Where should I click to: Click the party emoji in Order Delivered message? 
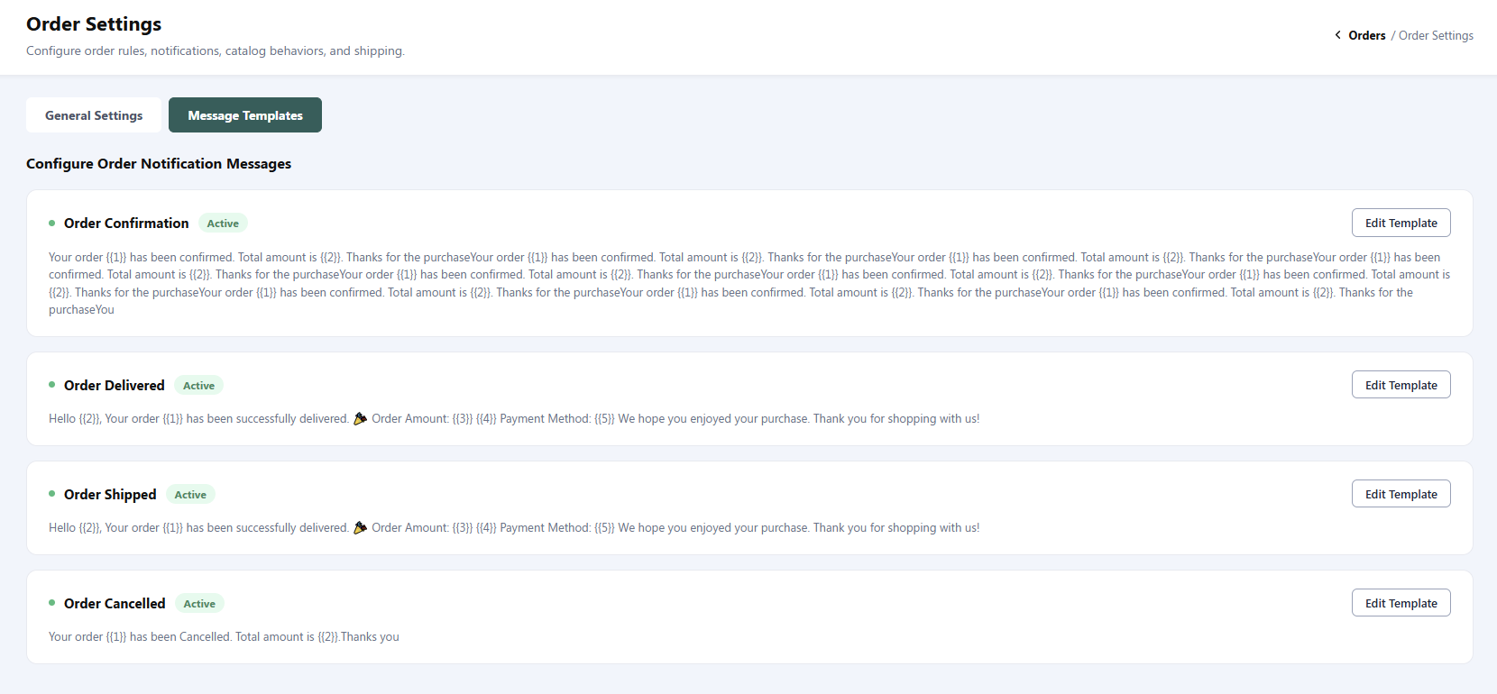click(x=360, y=418)
